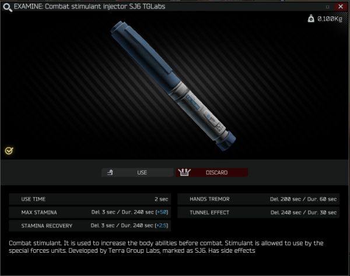
Task: Select the USE TIME stat row
Action: 90,199
